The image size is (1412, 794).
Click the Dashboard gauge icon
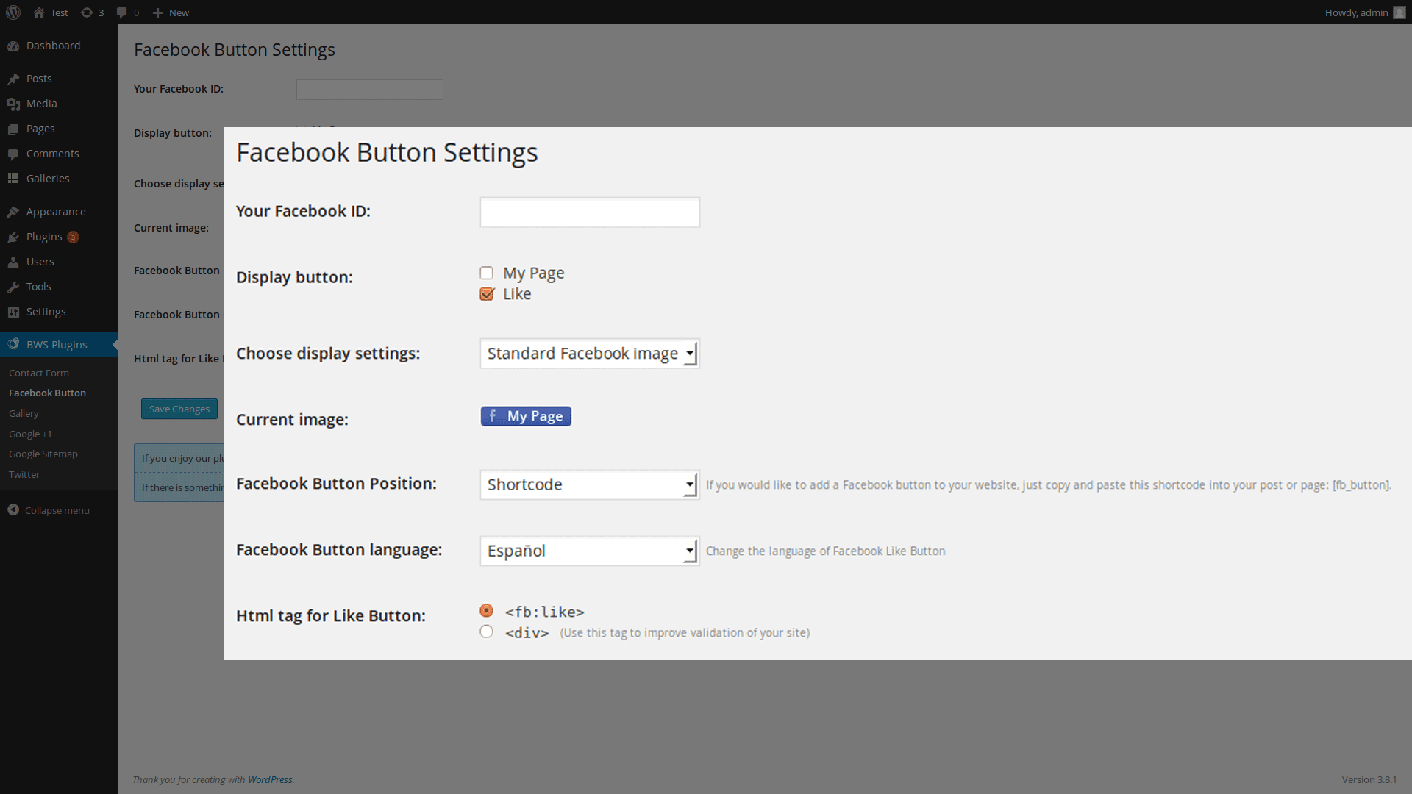click(x=13, y=46)
